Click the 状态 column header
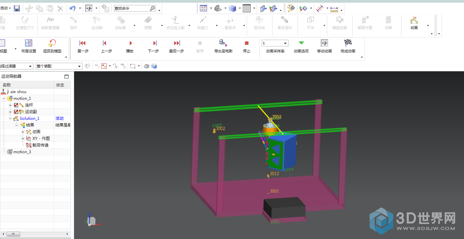 pyautogui.click(x=63, y=85)
